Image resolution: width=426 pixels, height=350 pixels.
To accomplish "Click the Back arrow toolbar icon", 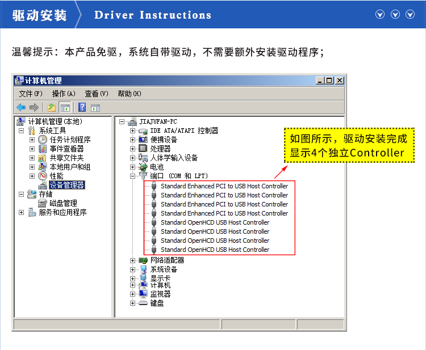I will [x=21, y=107].
